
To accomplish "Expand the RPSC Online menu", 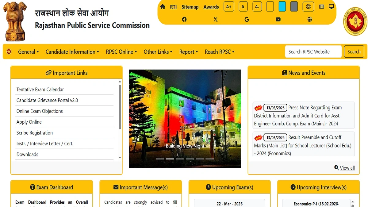I will coord(121,52).
